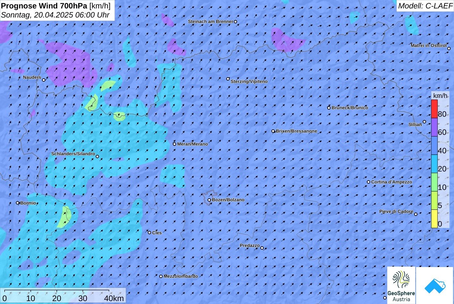This screenshot has width=454, height=304.
Task: Select the blue legend swatch (40–60 km/h)
Action: click(x=434, y=146)
